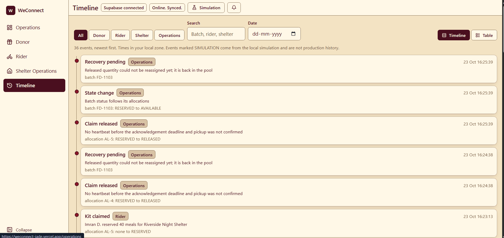
Task: Click 'Batch status follows its allocations' text
Action: coord(117,101)
